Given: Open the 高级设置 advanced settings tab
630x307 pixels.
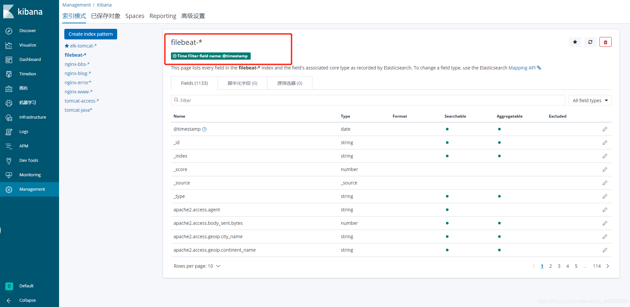Looking at the screenshot, I should (x=193, y=16).
